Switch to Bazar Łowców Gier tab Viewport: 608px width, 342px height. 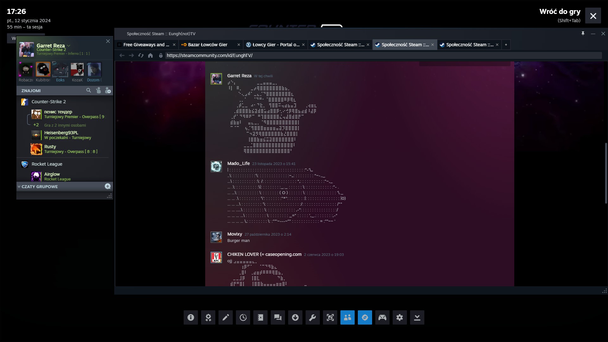point(207,45)
